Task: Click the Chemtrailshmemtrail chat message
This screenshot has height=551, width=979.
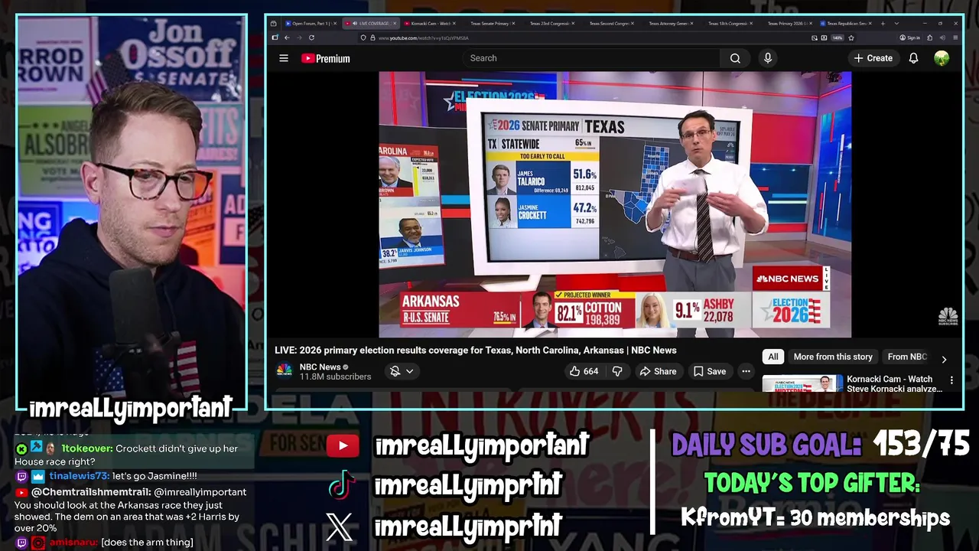Action: coord(130,510)
